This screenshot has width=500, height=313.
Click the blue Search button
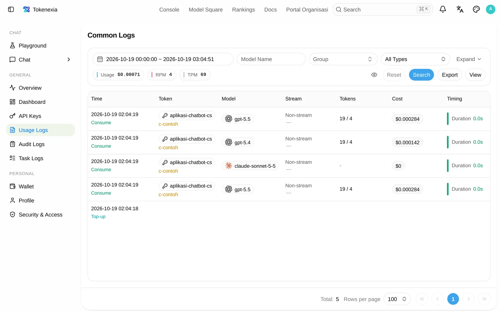coord(421,75)
